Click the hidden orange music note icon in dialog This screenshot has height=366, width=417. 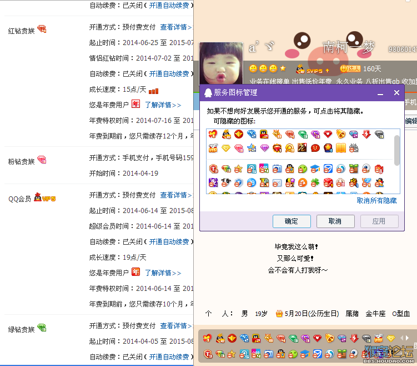tap(303, 182)
